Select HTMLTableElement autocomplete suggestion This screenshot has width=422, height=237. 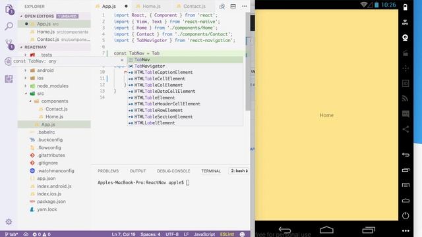pyautogui.click(x=185, y=98)
